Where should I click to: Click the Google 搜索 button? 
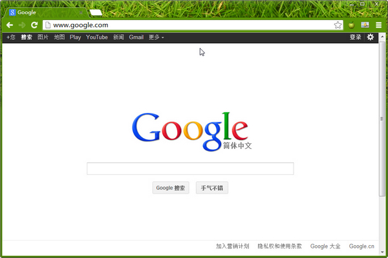pyautogui.click(x=171, y=188)
